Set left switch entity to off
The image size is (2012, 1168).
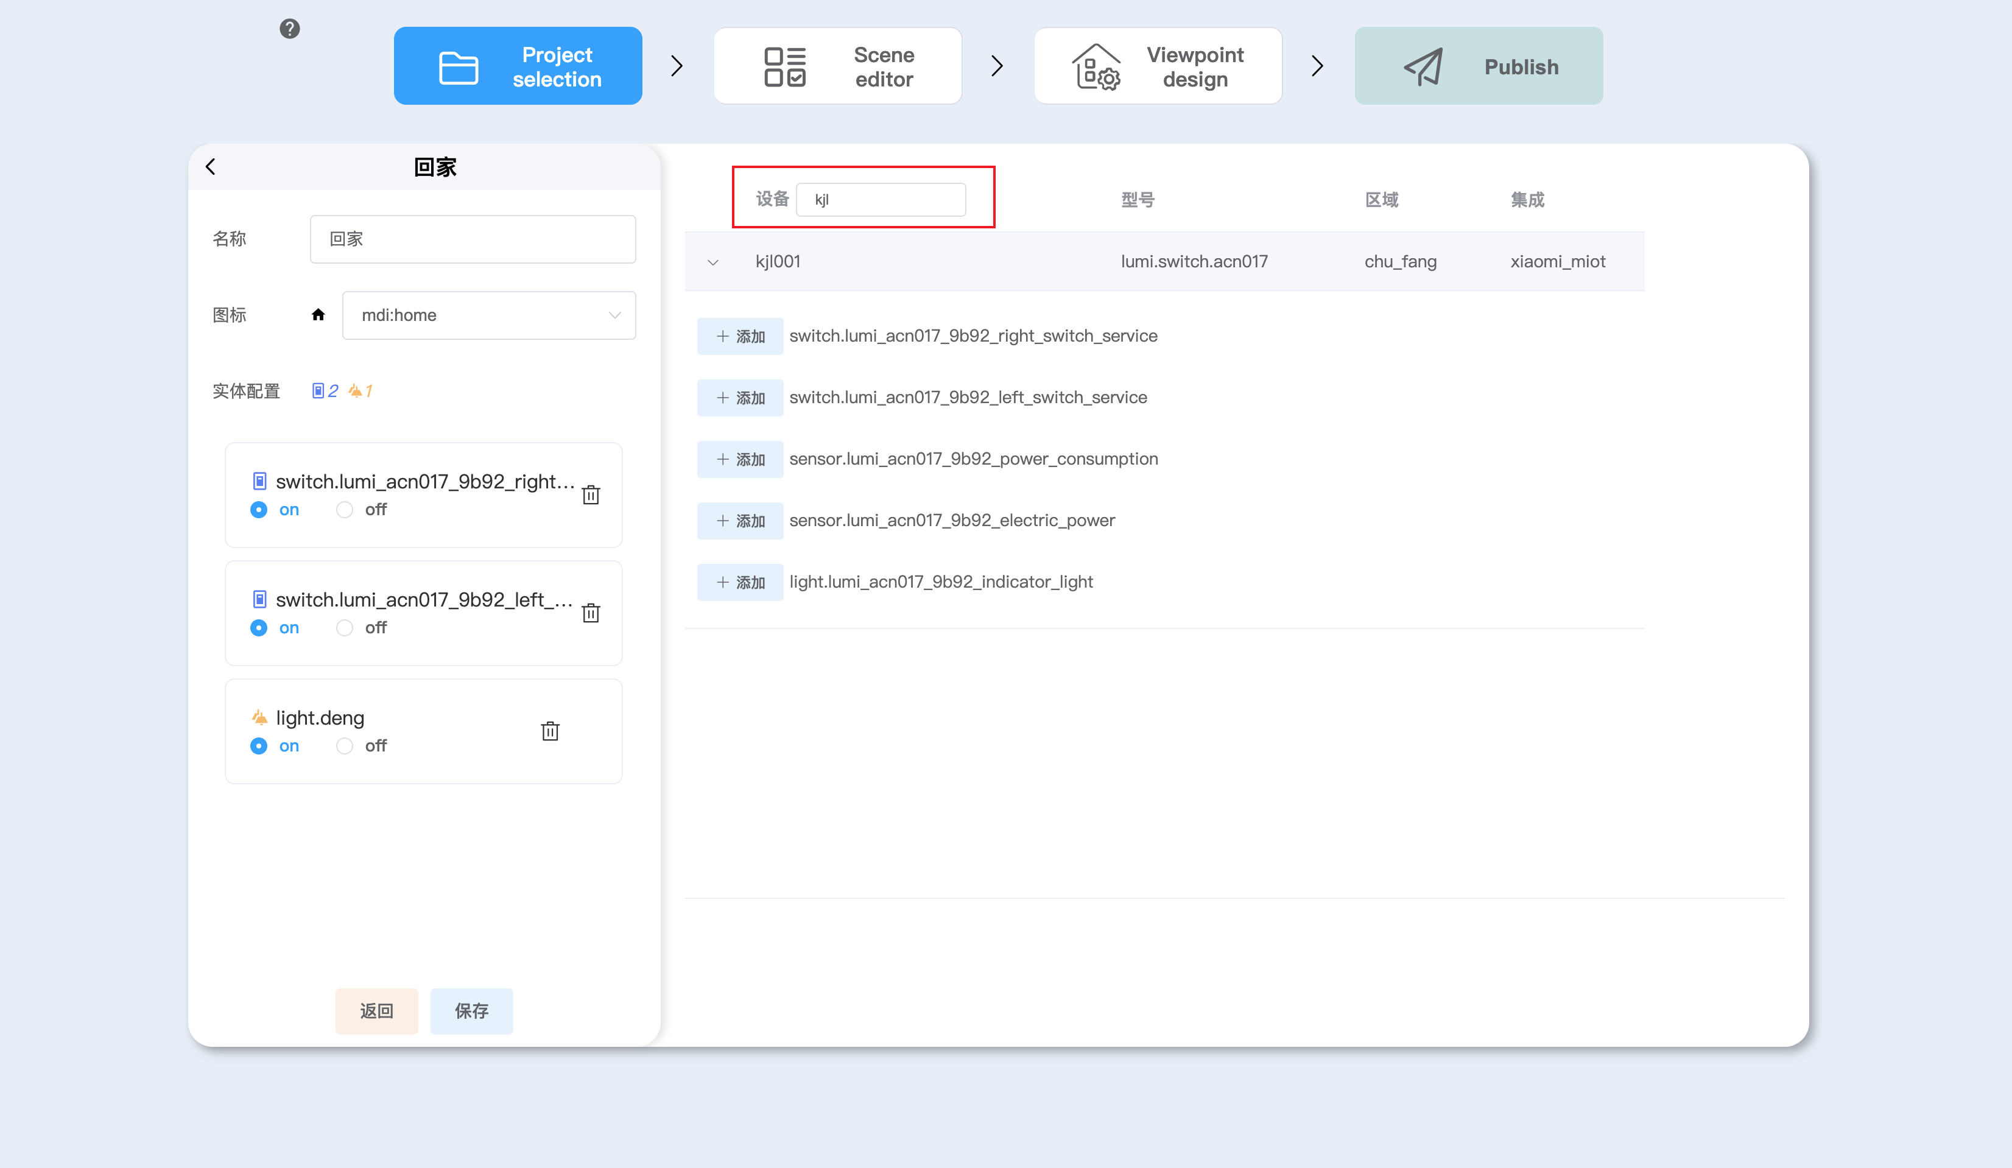click(345, 628)
